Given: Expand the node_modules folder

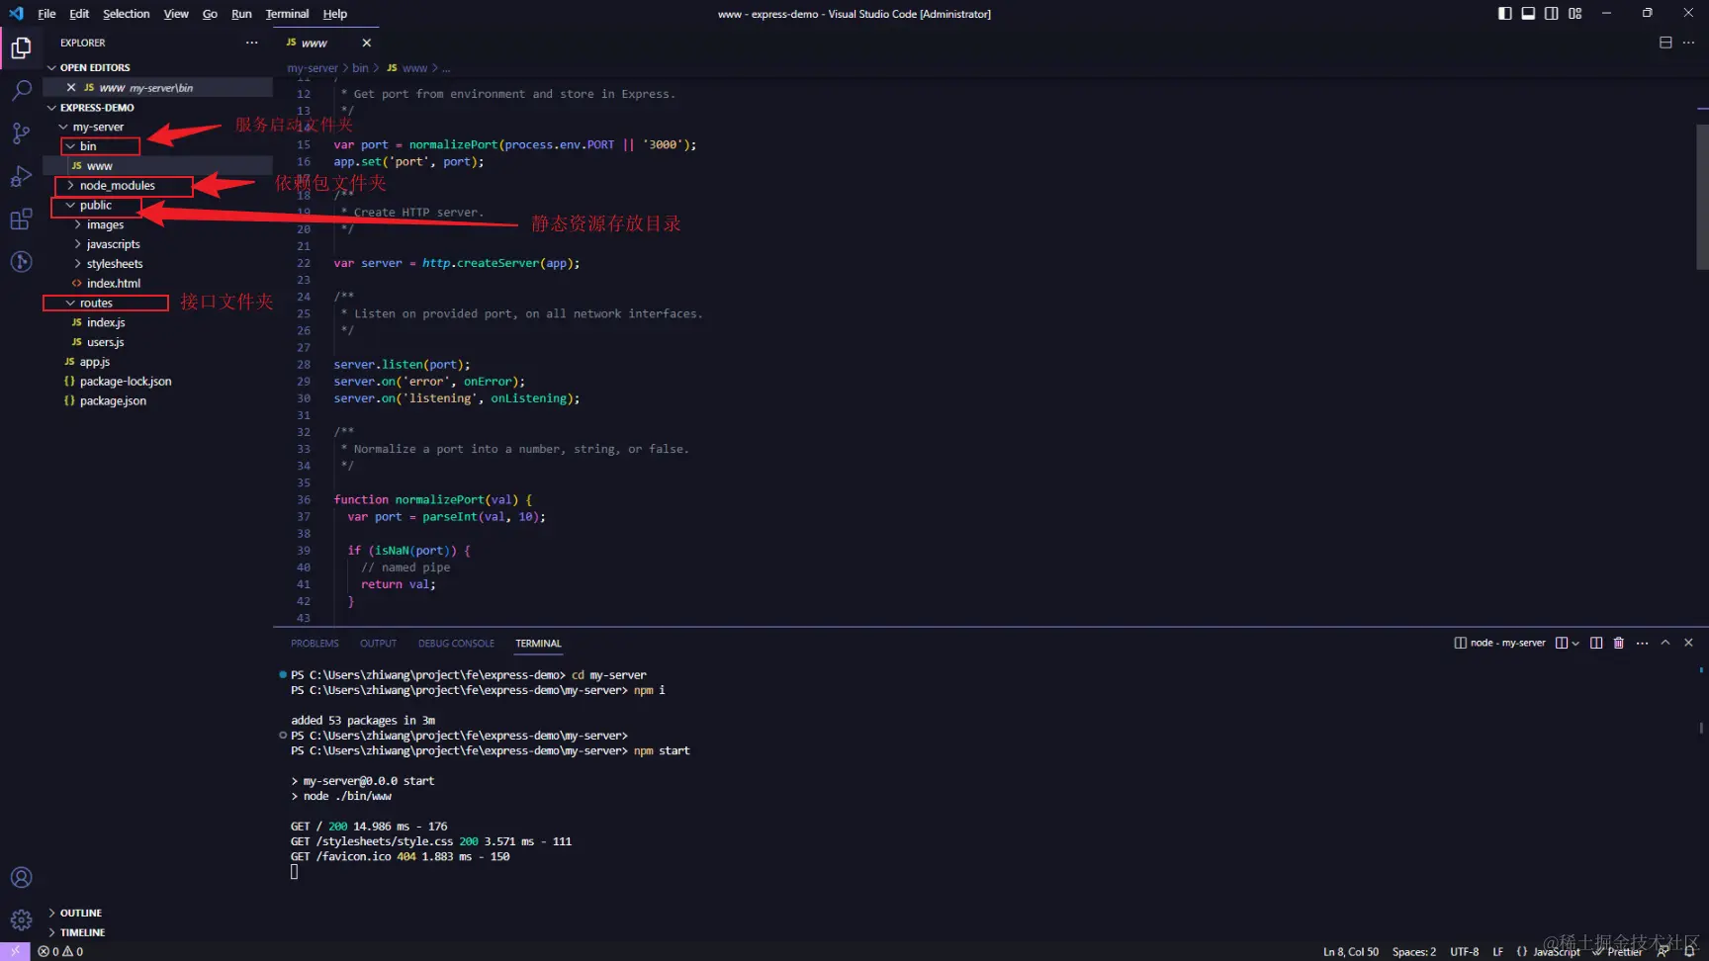Looking at the screenshot, I should pos(117,185).
